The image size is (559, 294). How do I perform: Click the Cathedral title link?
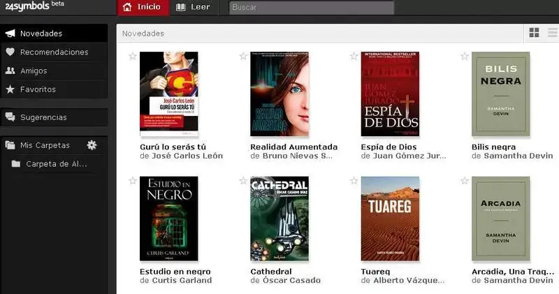click(x=271, y=272)
